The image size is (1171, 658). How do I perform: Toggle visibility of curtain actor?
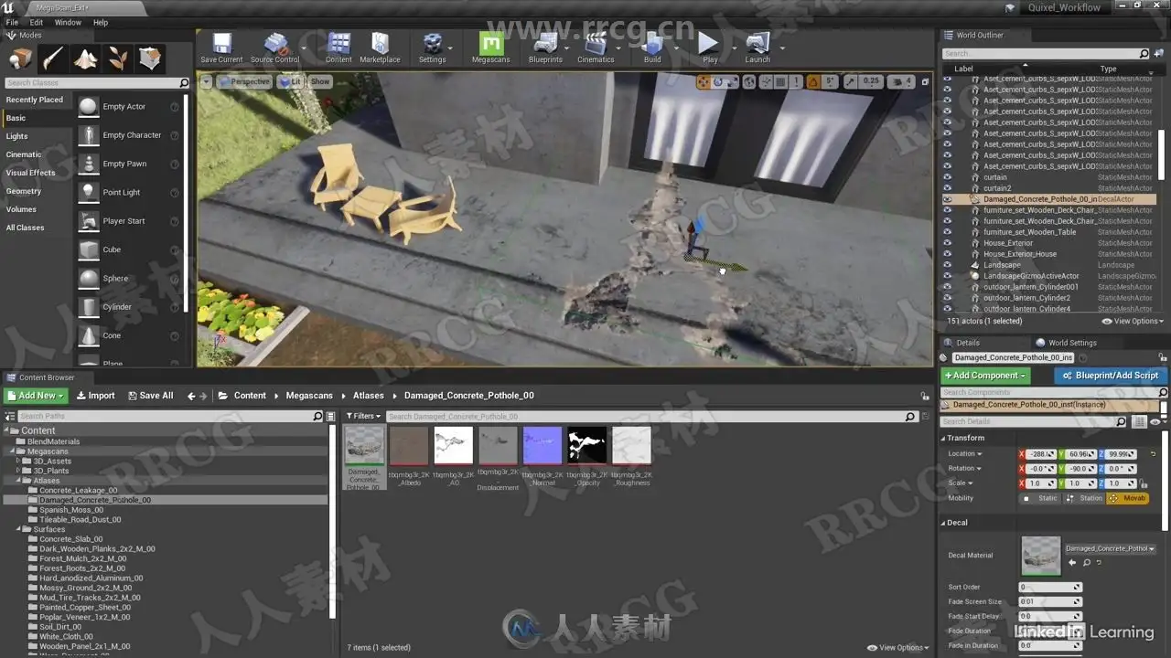click(947, 177)
